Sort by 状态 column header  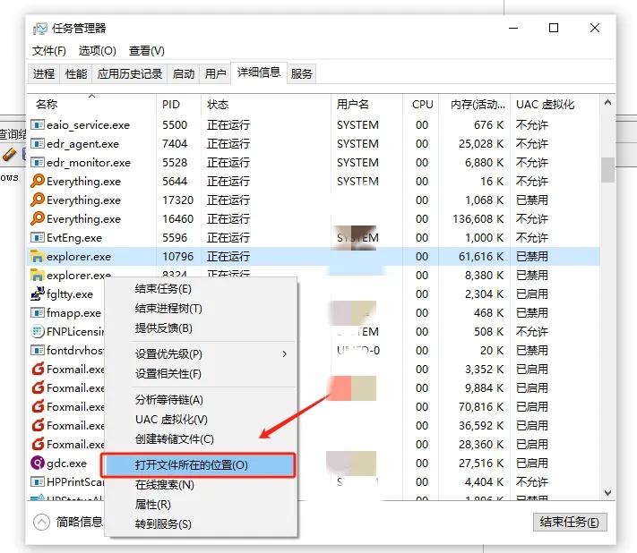click(x=266, y=105)
